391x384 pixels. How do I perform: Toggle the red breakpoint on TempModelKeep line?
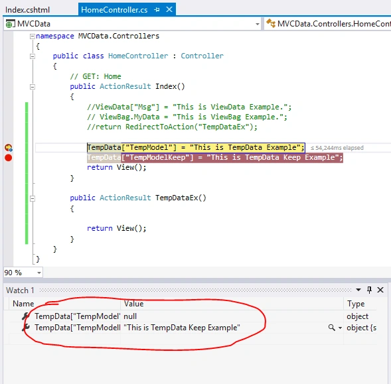point(8,158)
